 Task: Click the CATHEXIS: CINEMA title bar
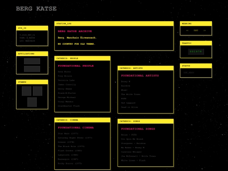pyautogui.click(x=82, y=120)
